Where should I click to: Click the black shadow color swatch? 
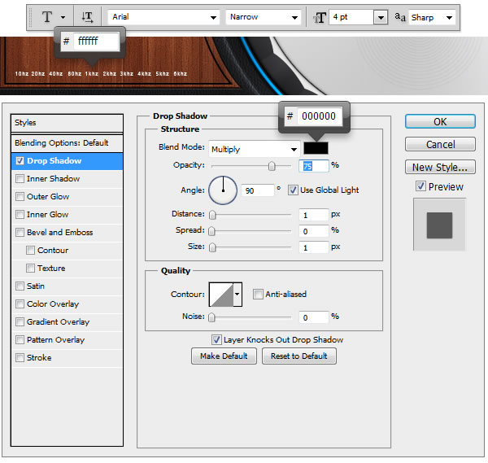[x=316, y=148]
